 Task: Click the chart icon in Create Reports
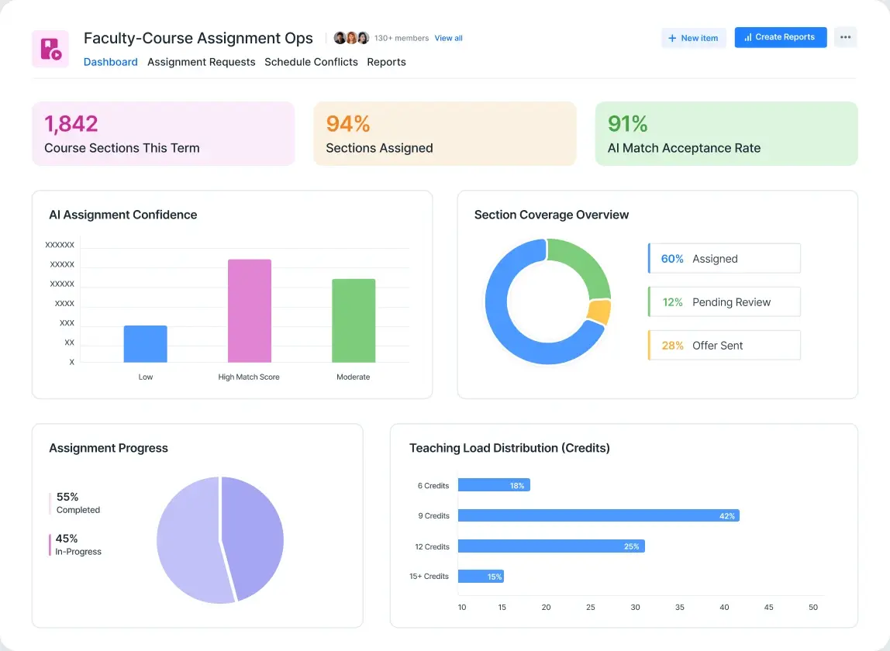tap(748, 37)
